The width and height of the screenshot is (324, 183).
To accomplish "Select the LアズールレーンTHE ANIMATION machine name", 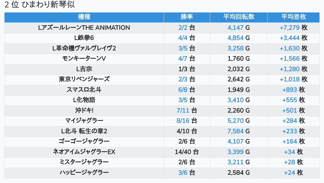I will (x=84, y=28).
